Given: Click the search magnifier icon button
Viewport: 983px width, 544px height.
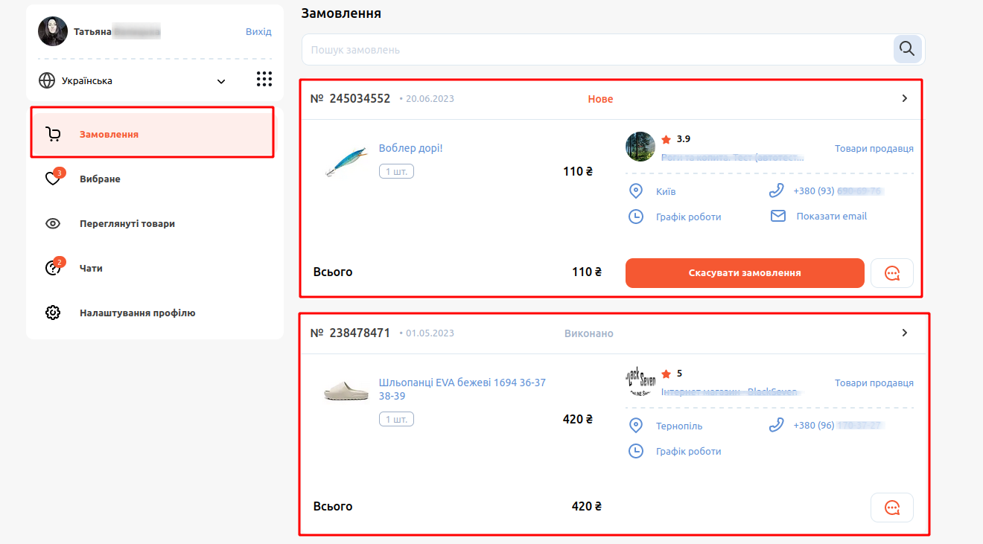Looking at the screenshot, I should [x=907, y=49].
